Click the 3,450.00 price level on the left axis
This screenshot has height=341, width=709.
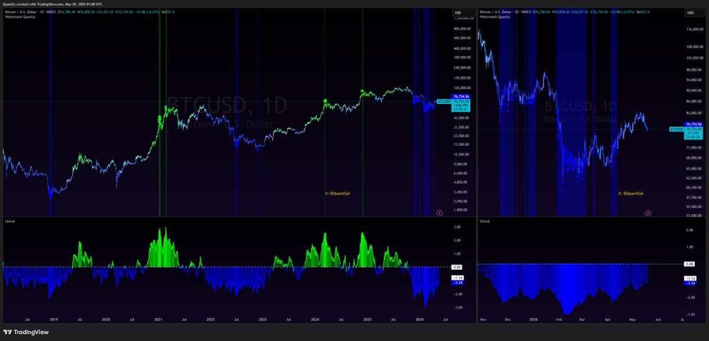[x=460, y=192]
